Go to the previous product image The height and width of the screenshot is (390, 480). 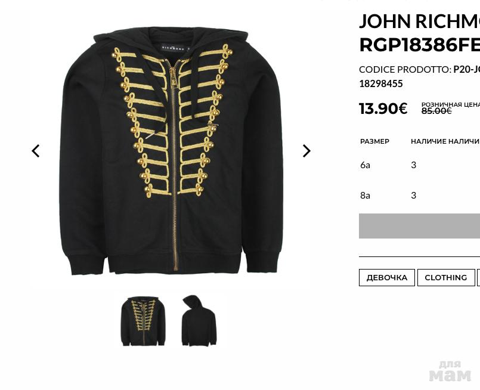(36, 151)
